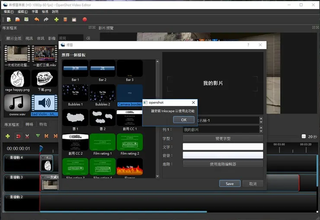Click the timeline horizontal scrollbar
Image resolution: width=320 pixels, height=220 pixels.
tap(124, 212)
